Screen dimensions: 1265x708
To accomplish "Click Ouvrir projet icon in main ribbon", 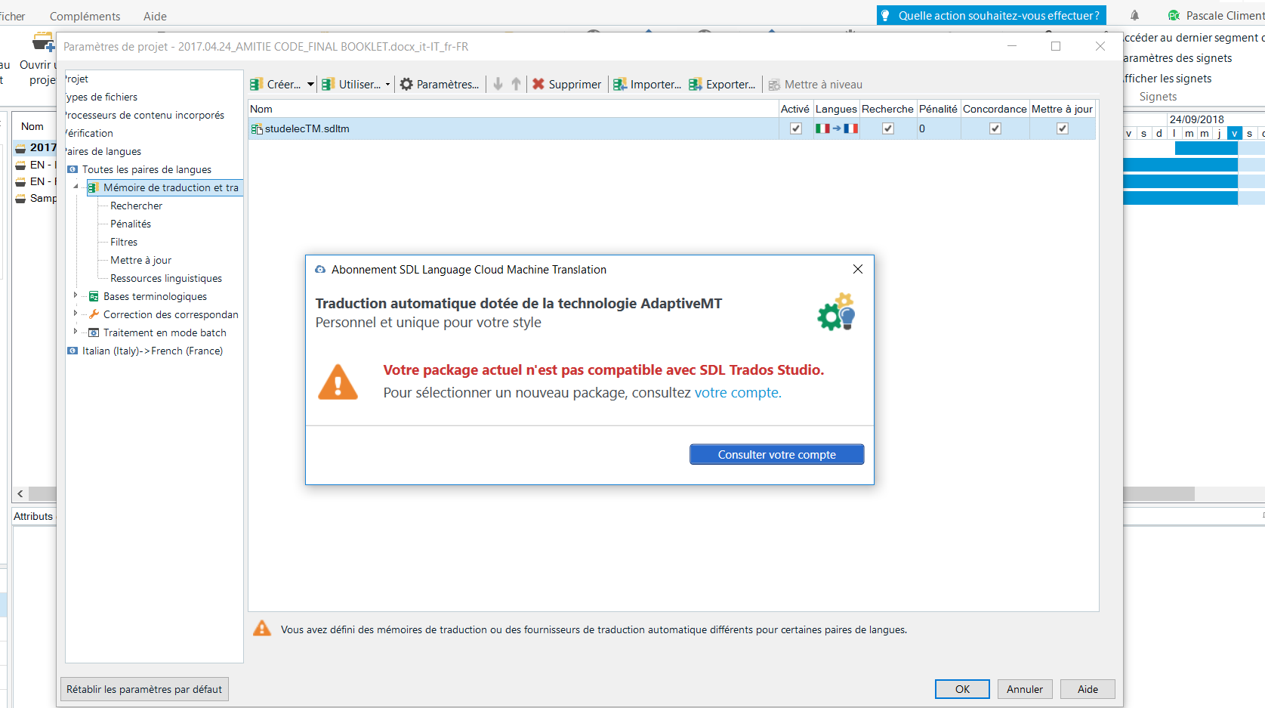I will click(43, 42).
